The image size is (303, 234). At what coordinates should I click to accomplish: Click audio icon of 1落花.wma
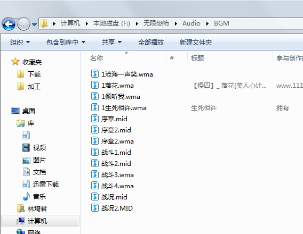[95, 85]
